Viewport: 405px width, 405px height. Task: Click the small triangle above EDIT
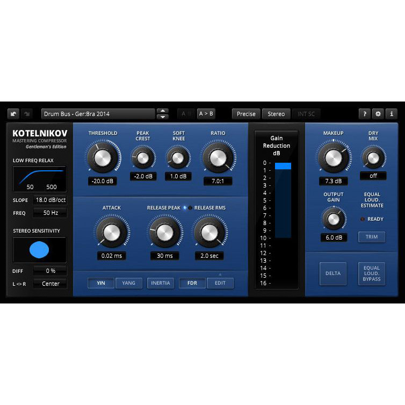220,274
